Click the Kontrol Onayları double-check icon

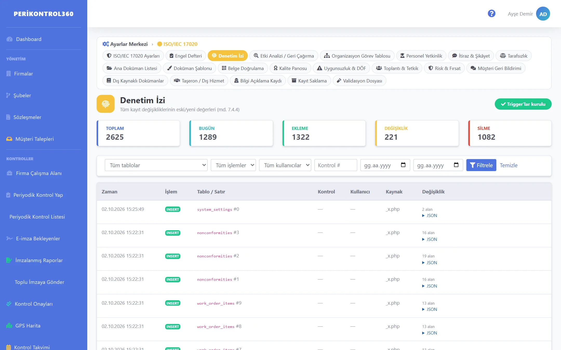click(9, 304)
